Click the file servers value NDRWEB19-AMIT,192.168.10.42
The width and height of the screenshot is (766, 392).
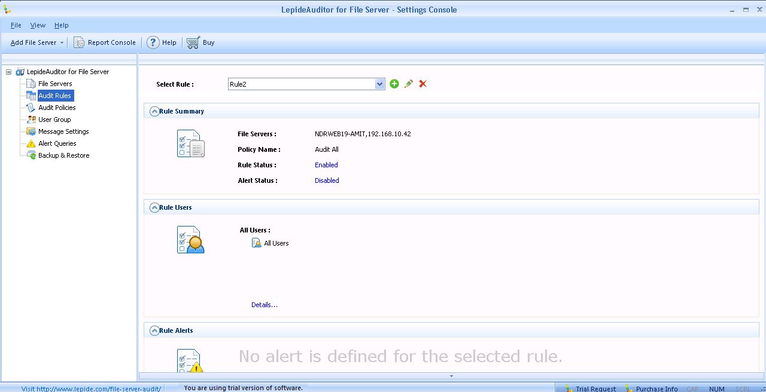(x=363, y=134)
